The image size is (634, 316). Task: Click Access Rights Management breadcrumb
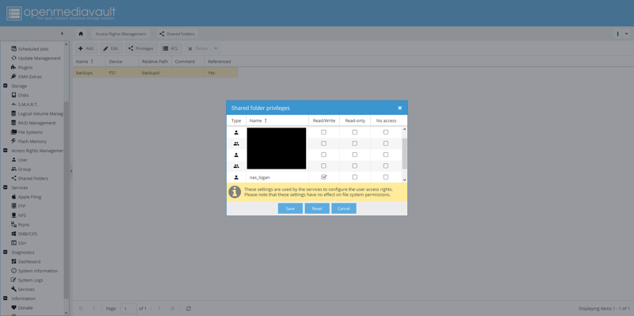[x=121, y=34]
